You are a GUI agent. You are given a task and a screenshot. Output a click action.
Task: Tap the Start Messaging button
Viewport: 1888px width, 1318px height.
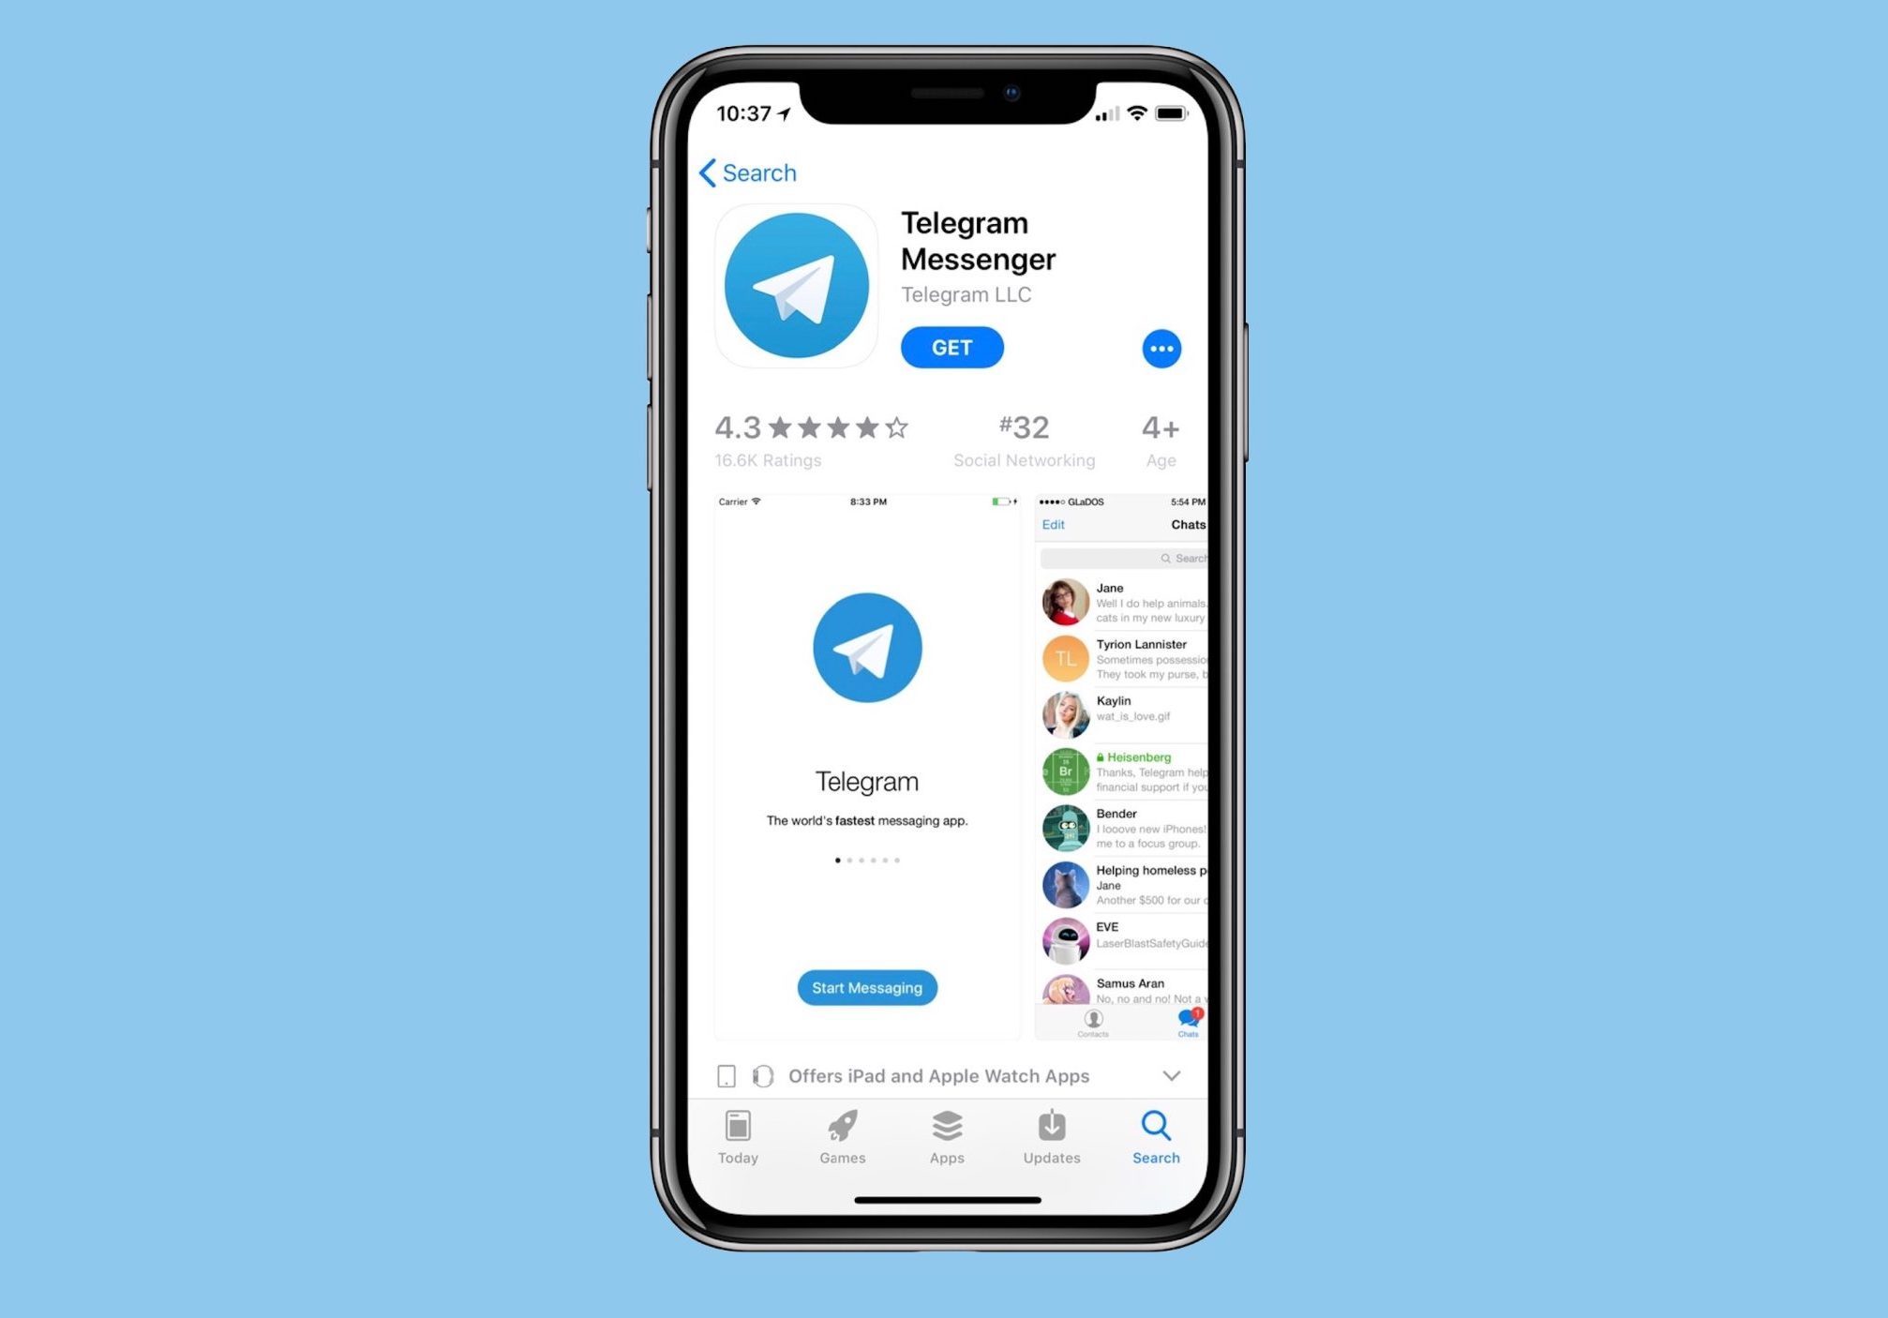[x=868, y=988]
